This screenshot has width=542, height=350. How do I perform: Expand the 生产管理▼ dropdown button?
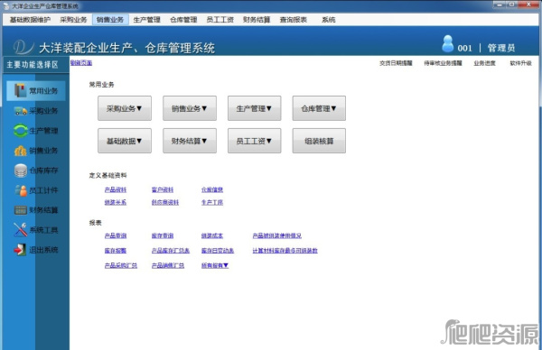[x=254, y=108]
